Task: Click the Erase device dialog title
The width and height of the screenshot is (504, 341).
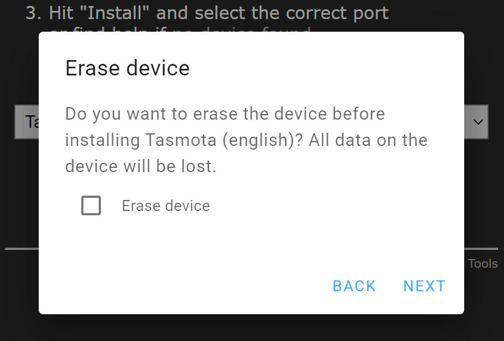Action: click(127, 68)
